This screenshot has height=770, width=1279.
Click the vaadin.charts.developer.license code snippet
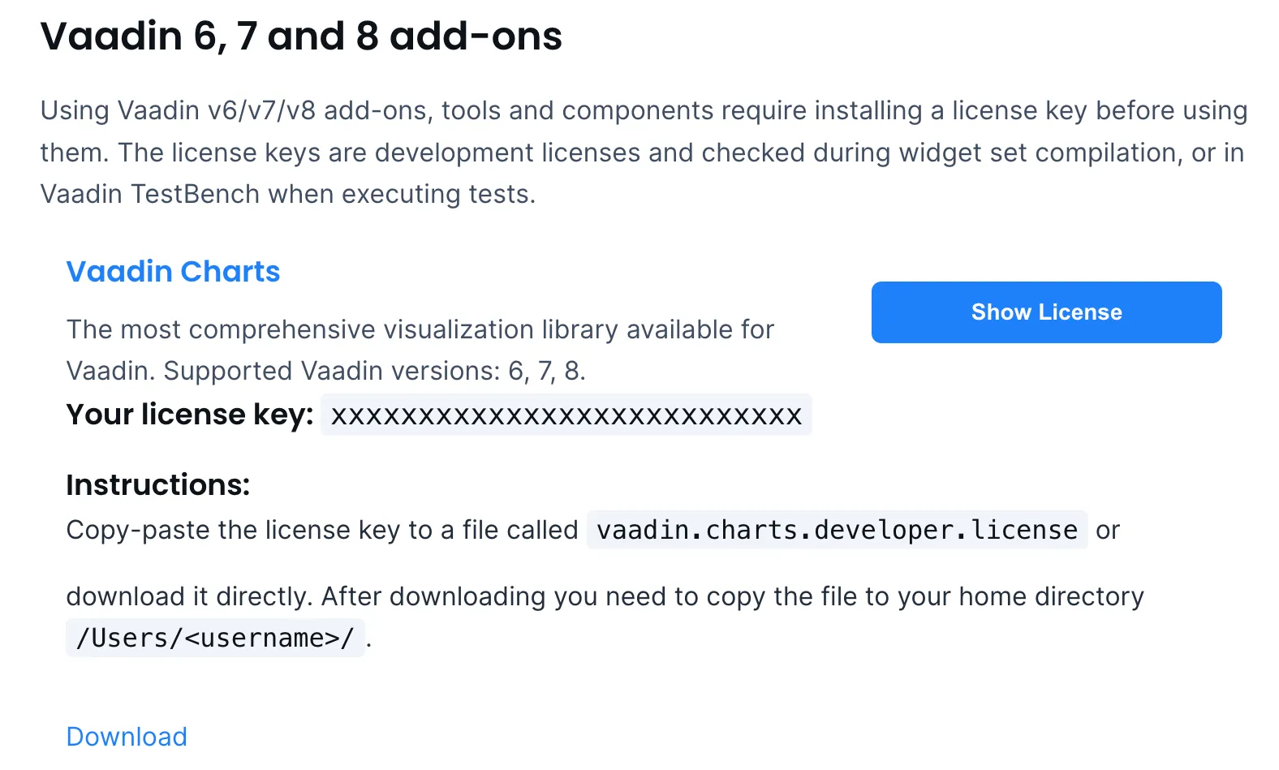pyautogui.click(x=836, y=530)
